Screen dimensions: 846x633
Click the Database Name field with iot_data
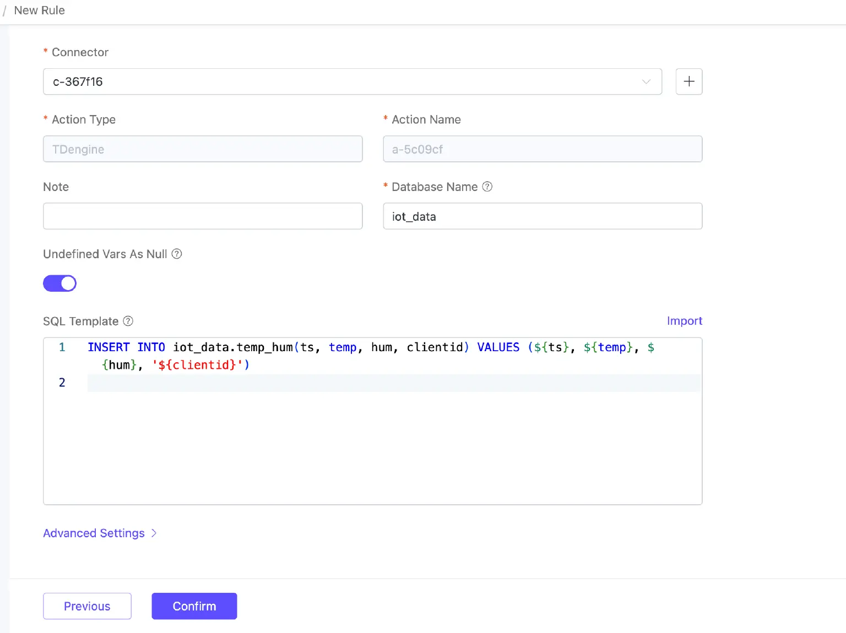[542, 216]
